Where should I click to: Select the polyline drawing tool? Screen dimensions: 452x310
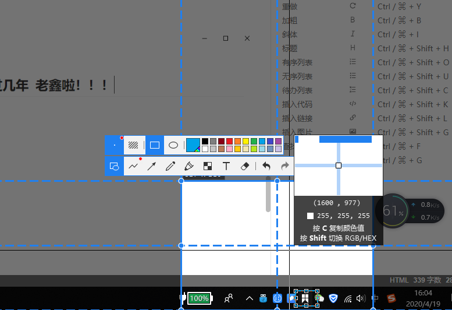point(133,166)
